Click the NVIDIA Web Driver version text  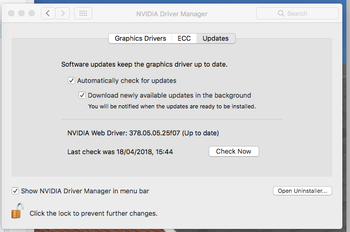143,133
